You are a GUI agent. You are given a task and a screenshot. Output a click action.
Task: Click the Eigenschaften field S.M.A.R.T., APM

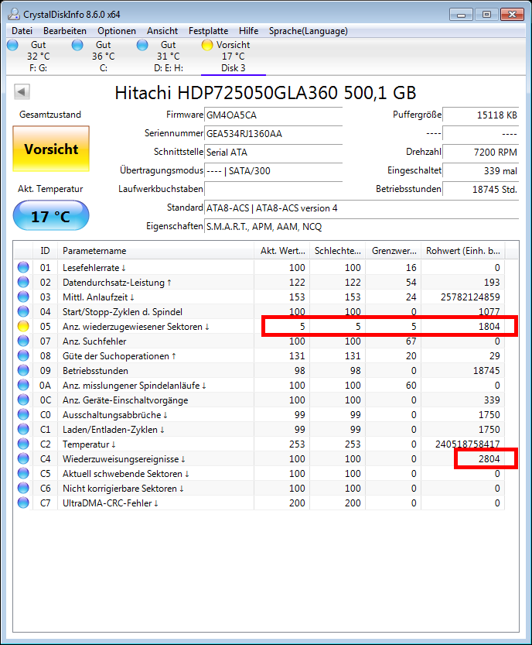[x=362, y=227]
